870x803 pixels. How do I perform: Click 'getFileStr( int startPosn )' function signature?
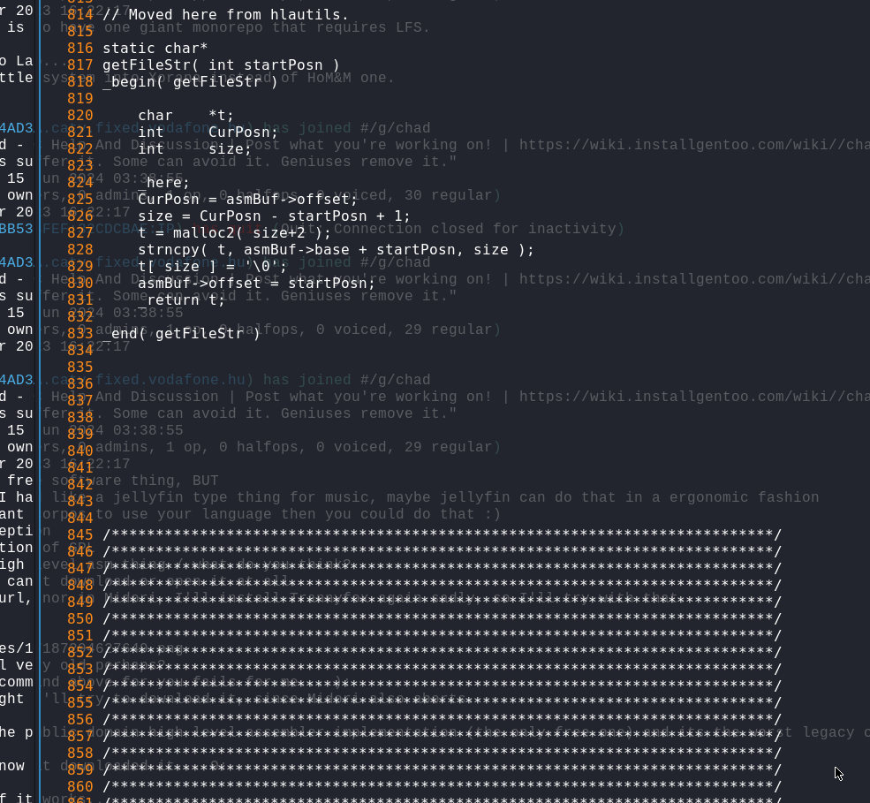click(x=221, y=64)
